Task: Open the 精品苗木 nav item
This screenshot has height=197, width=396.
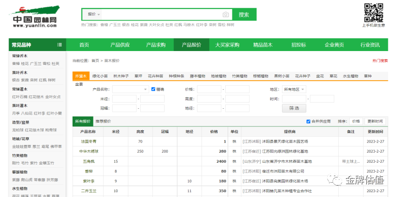Action: point(263,45)
